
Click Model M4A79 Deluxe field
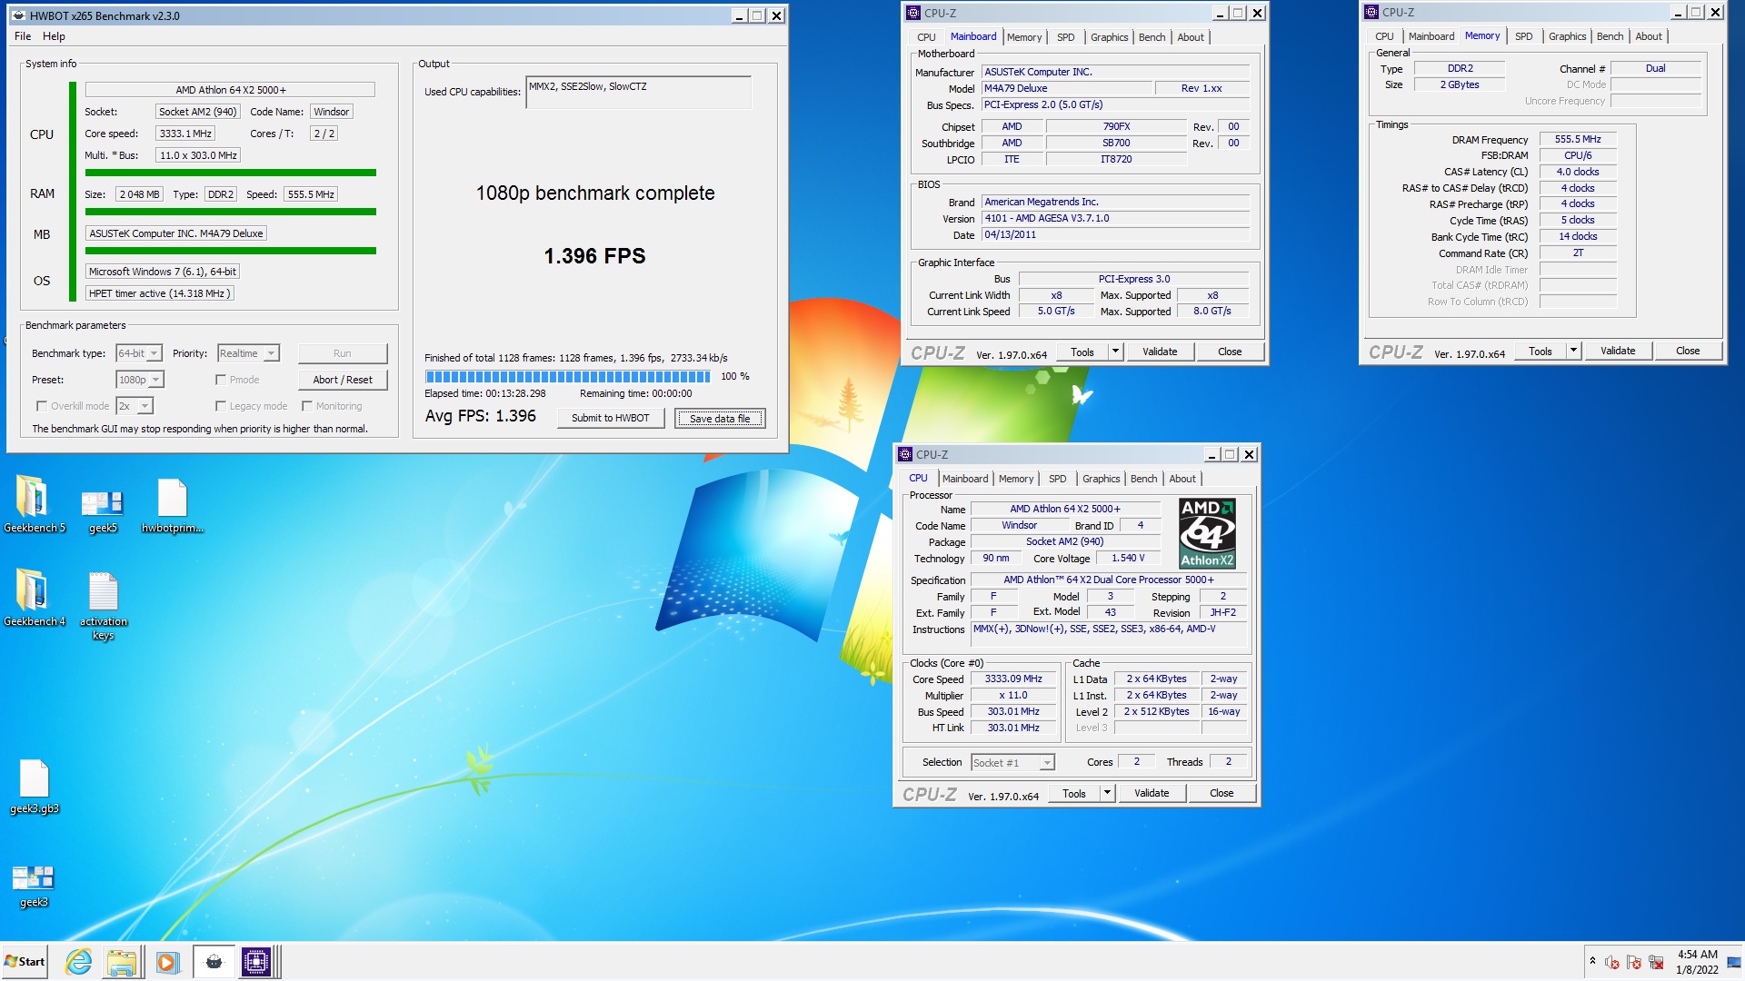tap(1067, 88)
